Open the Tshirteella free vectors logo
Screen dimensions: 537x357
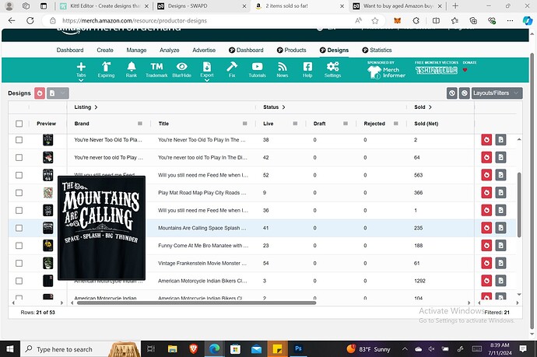(437, 70)
